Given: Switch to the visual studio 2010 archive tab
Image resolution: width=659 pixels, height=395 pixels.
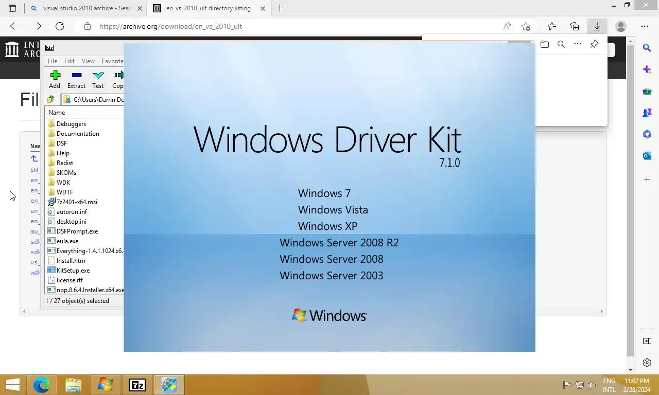Looking at the screenshot, I should [86, 8].
